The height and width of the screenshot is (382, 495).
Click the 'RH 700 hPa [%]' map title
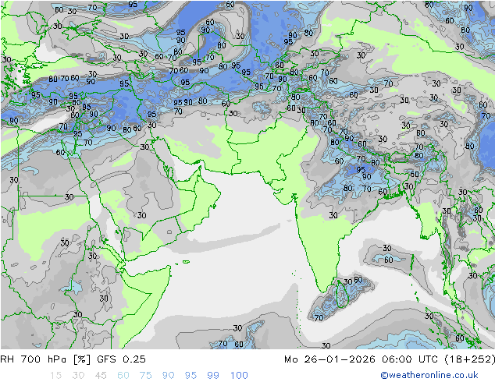point(45,359)
